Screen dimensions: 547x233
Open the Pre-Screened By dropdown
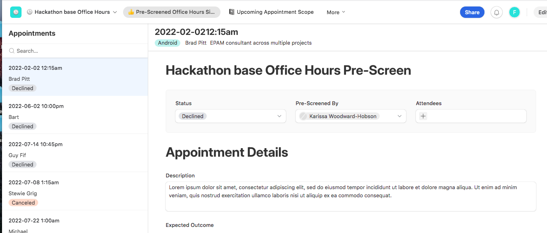(x=351, y=116)
